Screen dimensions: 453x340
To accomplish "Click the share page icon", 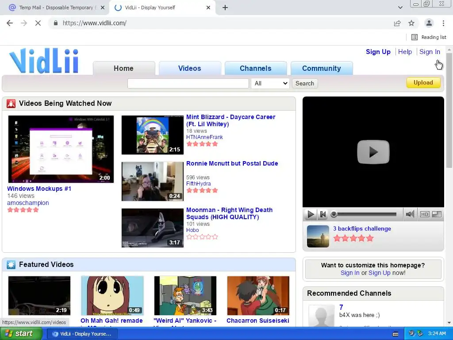I will 397,23.
